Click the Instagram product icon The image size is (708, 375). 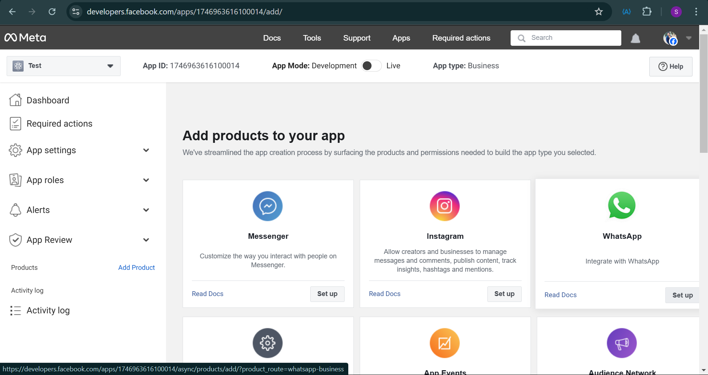point(445,206)
